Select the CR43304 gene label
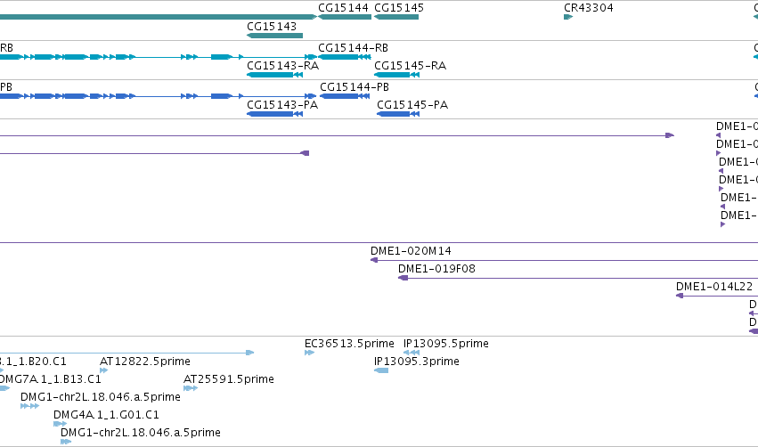 click(x=589, y=8)
